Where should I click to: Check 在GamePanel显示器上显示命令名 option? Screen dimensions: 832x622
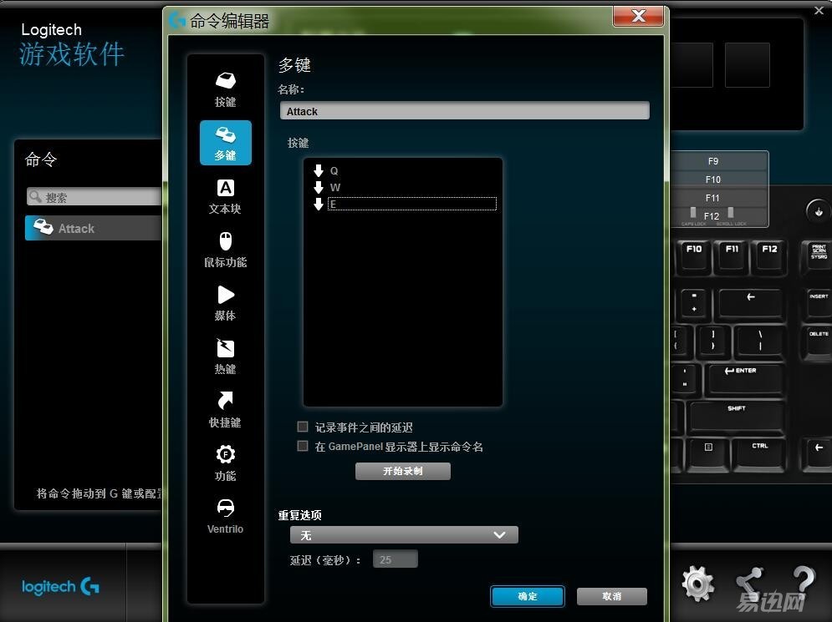coord(302,446)
